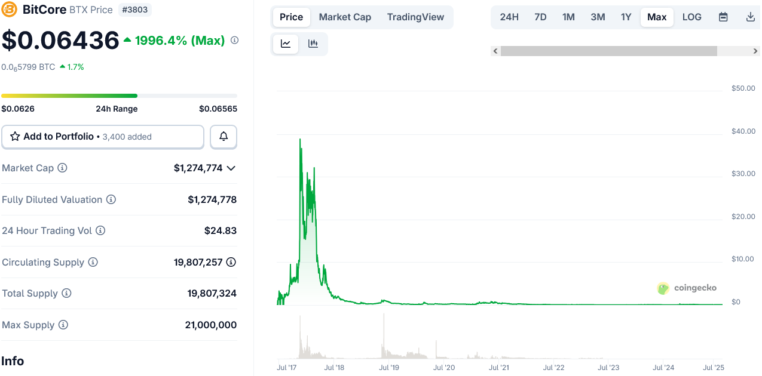Open the Market Cap info tooltip icon

coord(62,168)
